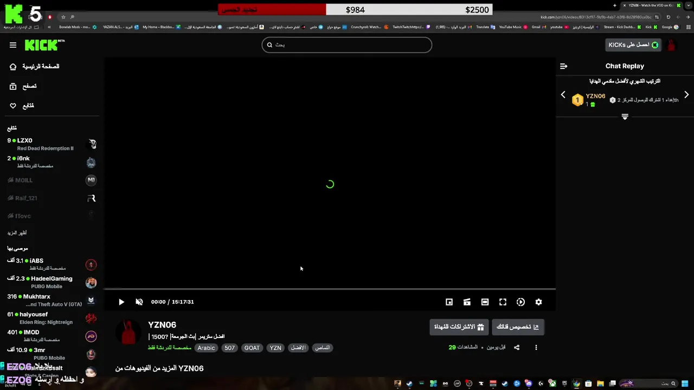The height and width of the screenshot is (390, 694).
Task: Open MOILL offline channel
Action: coord(52,180)
